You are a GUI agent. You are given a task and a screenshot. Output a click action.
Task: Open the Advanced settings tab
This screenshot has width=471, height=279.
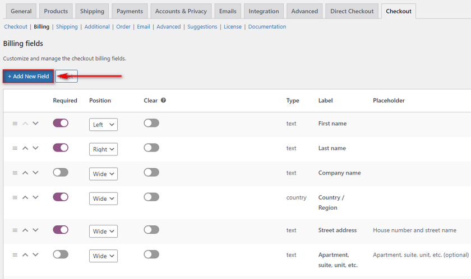[x=304, y=11]
